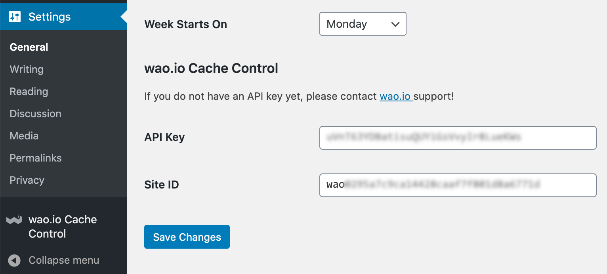Viewport: 607px width, 274px height.
Task: Click the Settings sliders icon
Action: click(x=15, y=17)
